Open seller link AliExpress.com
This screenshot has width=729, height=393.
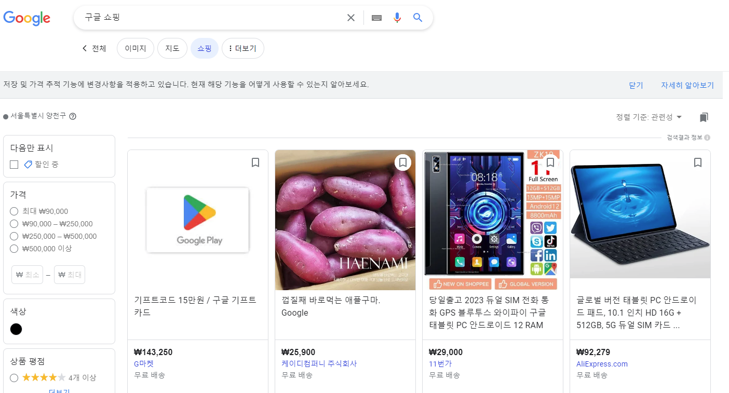click(x=602, y=364)
